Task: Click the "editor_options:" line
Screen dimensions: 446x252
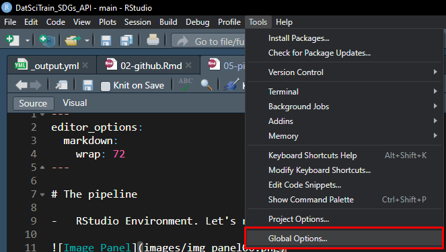Action: 97,127
